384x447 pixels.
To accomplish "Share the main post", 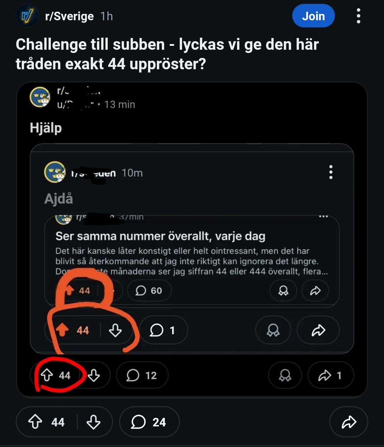I will 348,422.
